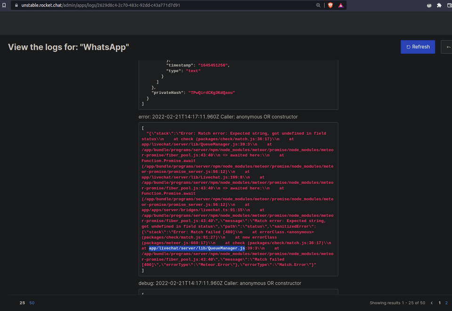Collapse the 'error: 2022-02-21T14:17:11.960Z' log entry header
452x311 pixels.
(x=218, y=117)
